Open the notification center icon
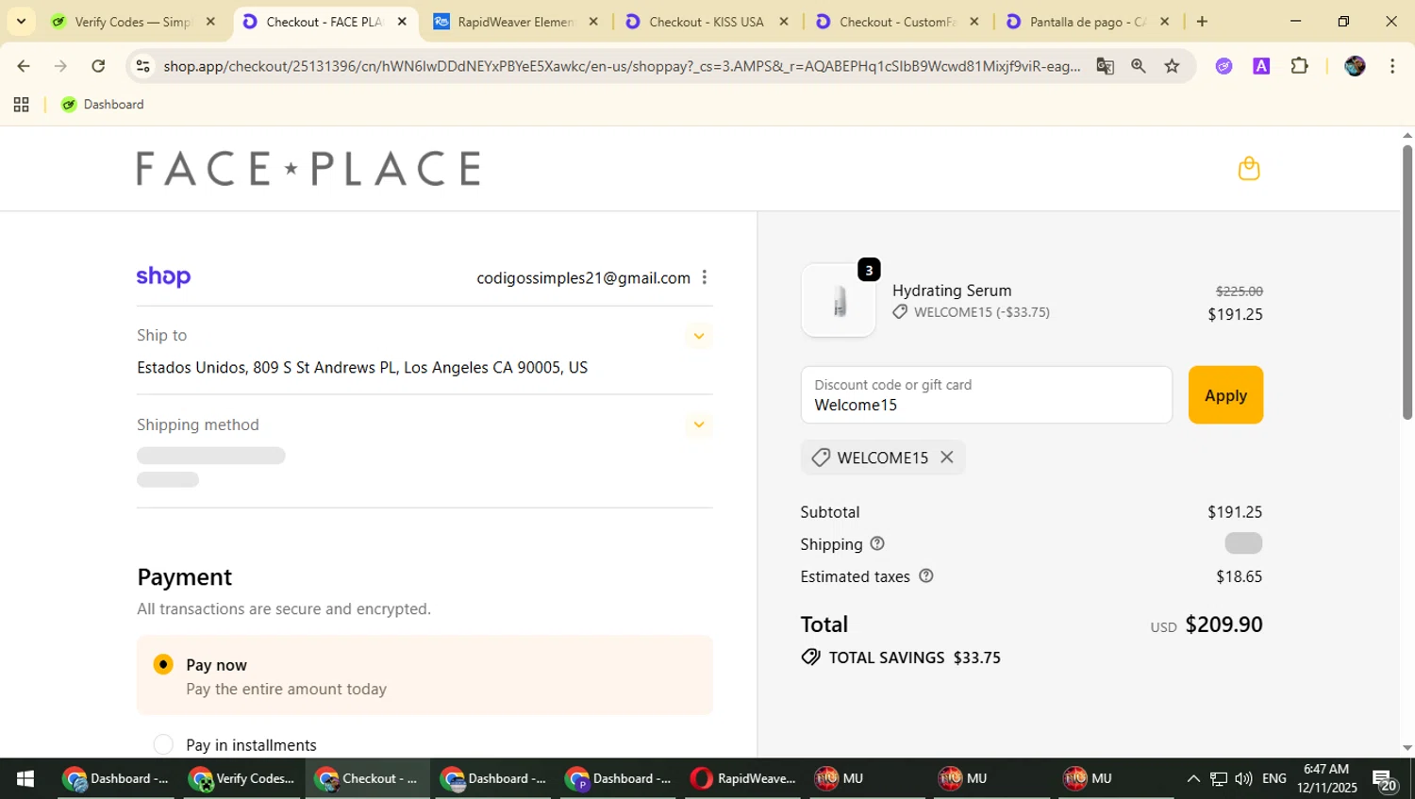Screen dimensions: 1415x799 [1385, 780]
